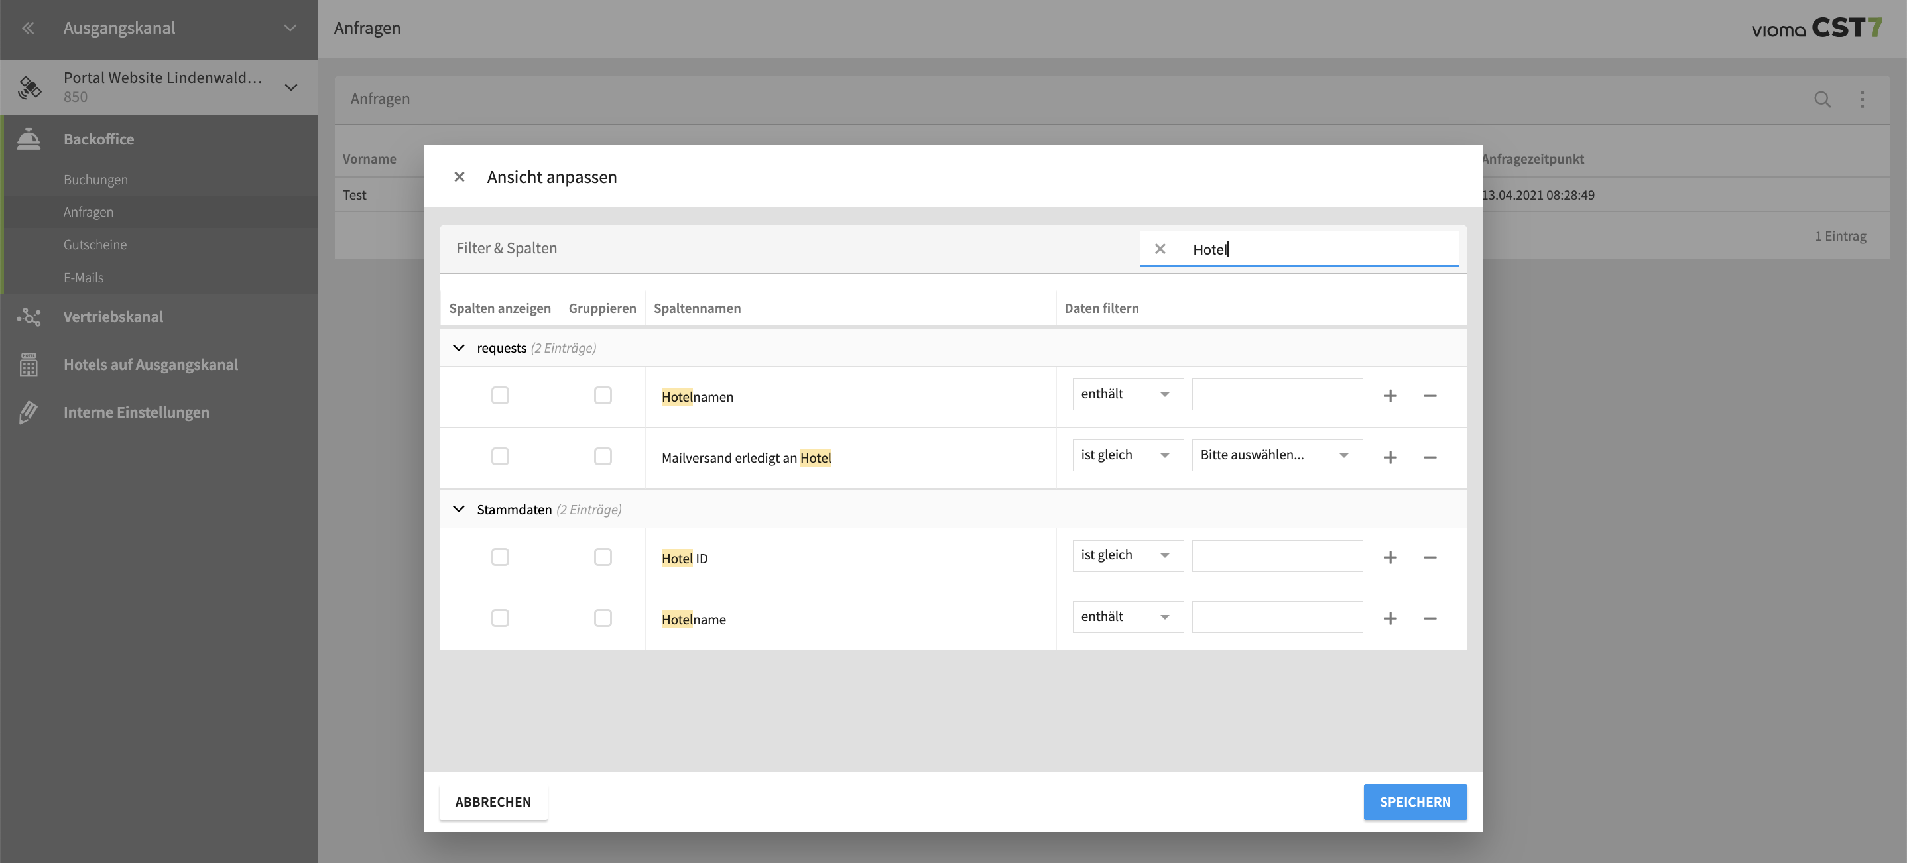
Task: Check Gruppieren for Mailversand erledigt an Hotel
Action: (603, 457)
